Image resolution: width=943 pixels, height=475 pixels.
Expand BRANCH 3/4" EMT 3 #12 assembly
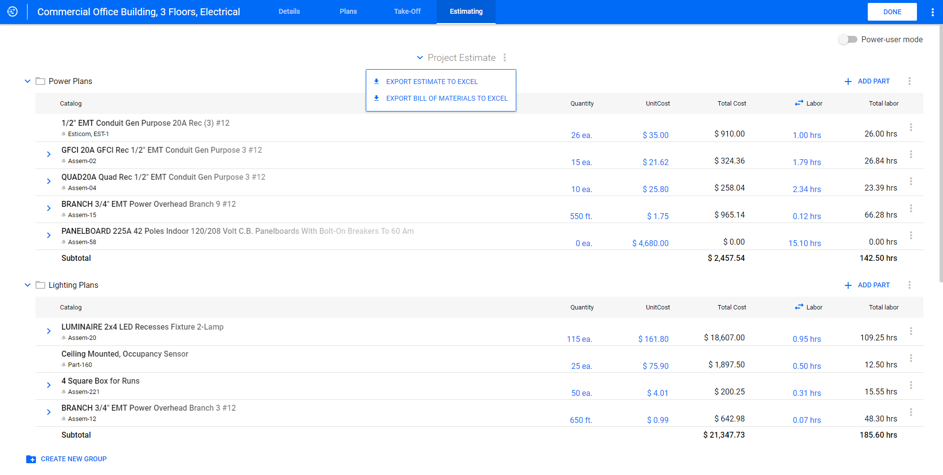click(x=49, y=412)
